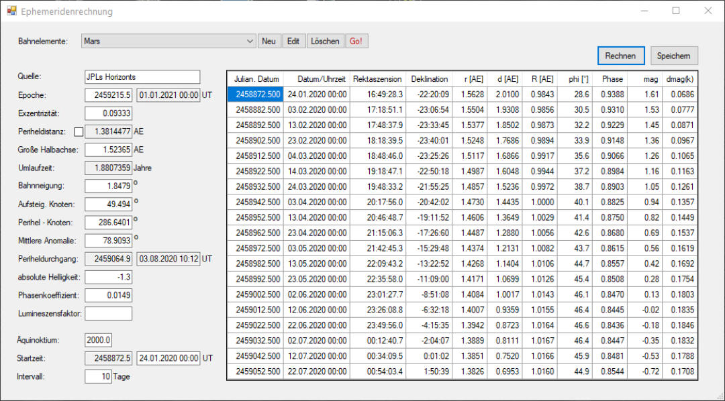725x401 pixels.
Task: Click the Rechnen button
Action: click(620, 56)
